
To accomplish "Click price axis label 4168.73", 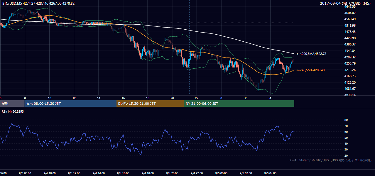I will pos(350,76).
